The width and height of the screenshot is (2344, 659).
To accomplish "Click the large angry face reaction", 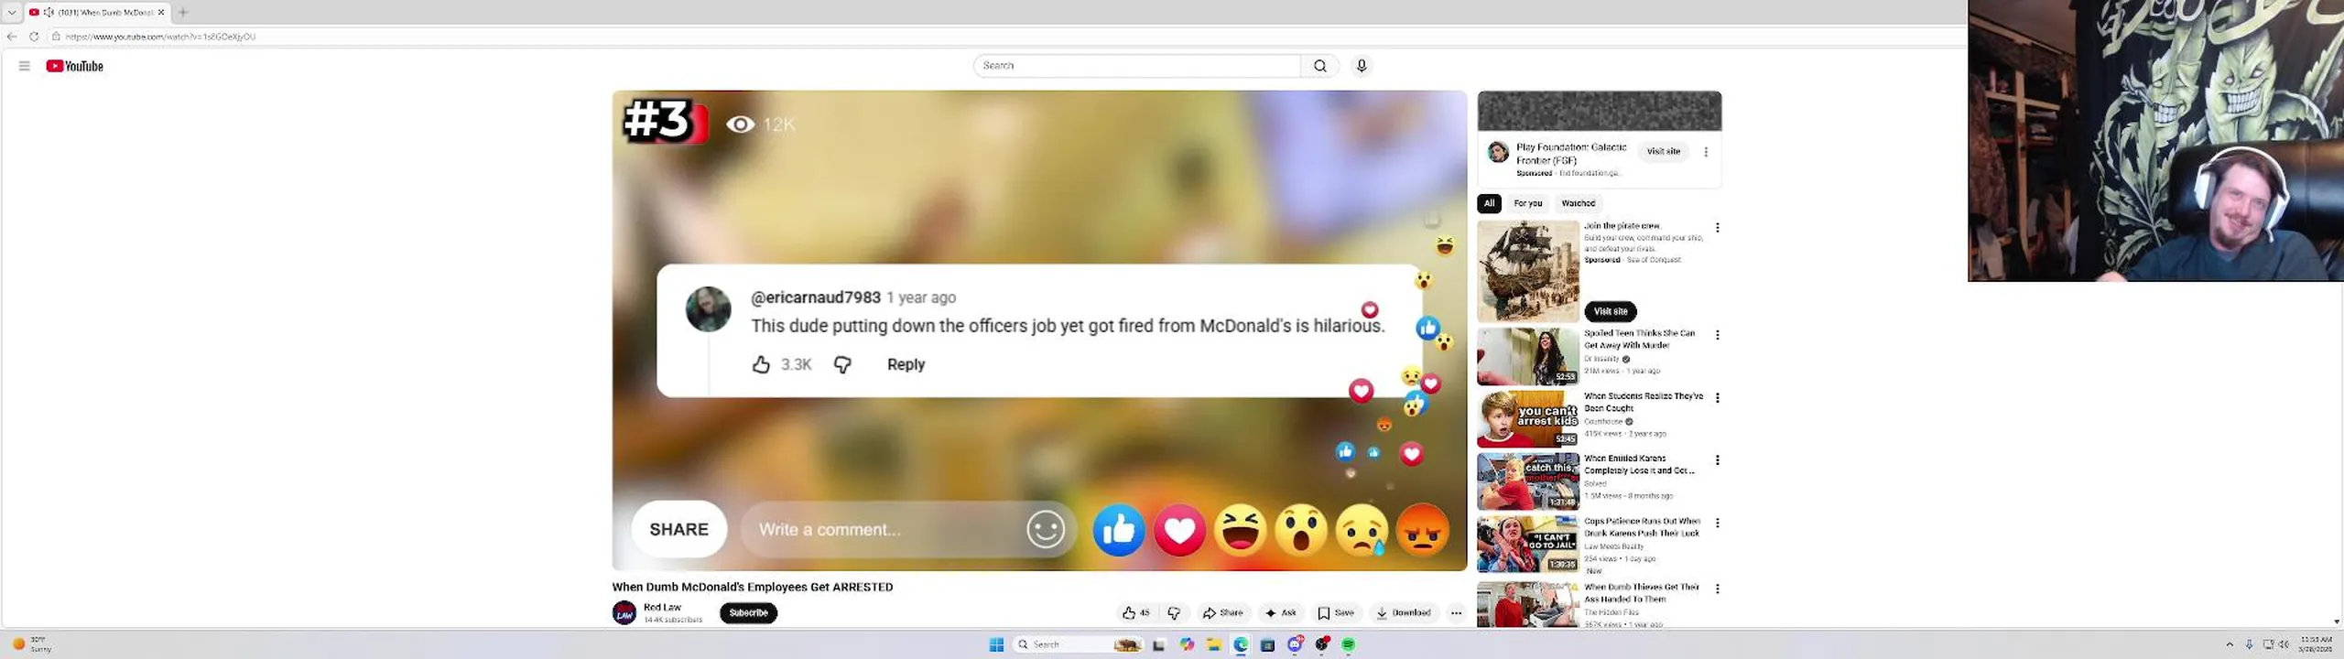I will (x=1423, y=529).
